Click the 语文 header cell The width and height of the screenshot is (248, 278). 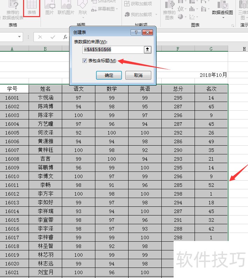tap(79, 89)
